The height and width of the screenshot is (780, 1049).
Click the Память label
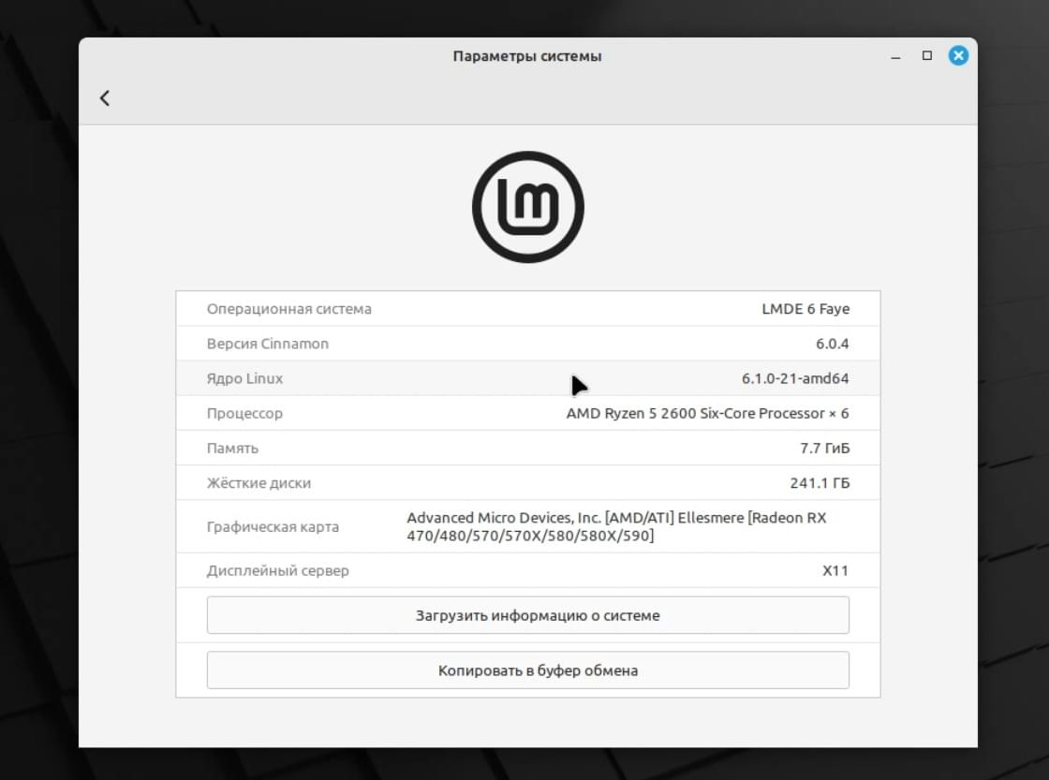point(232,449)
